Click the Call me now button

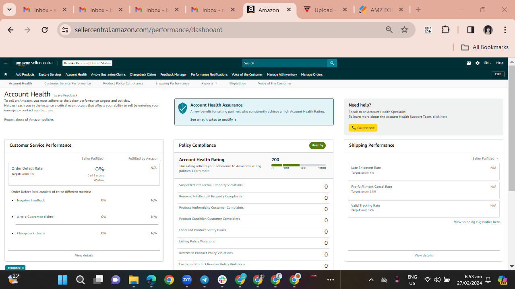pyautogui.click(x=363, y=128)
